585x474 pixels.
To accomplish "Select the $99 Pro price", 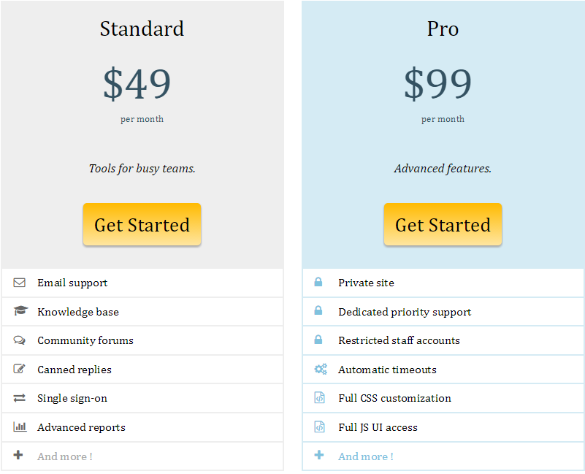I will click(x=437, y=83).
